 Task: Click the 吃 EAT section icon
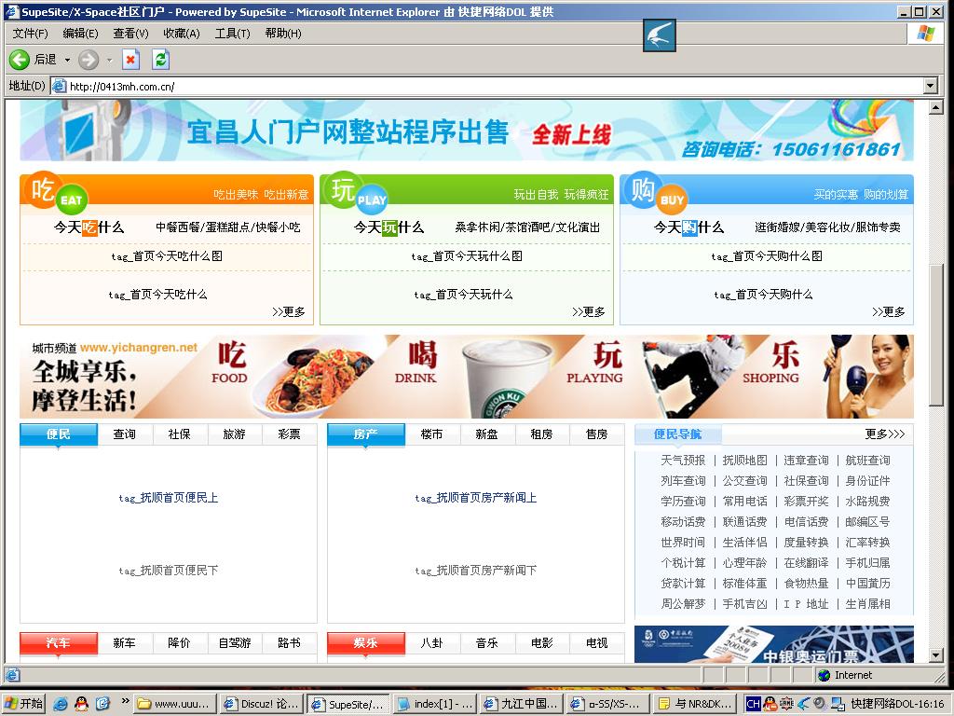58,192
